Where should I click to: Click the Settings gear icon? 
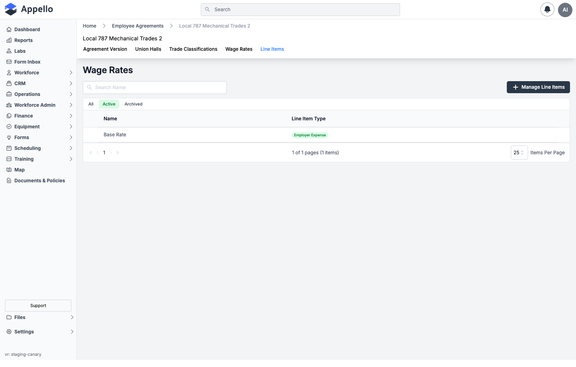(x=9, y=332)
